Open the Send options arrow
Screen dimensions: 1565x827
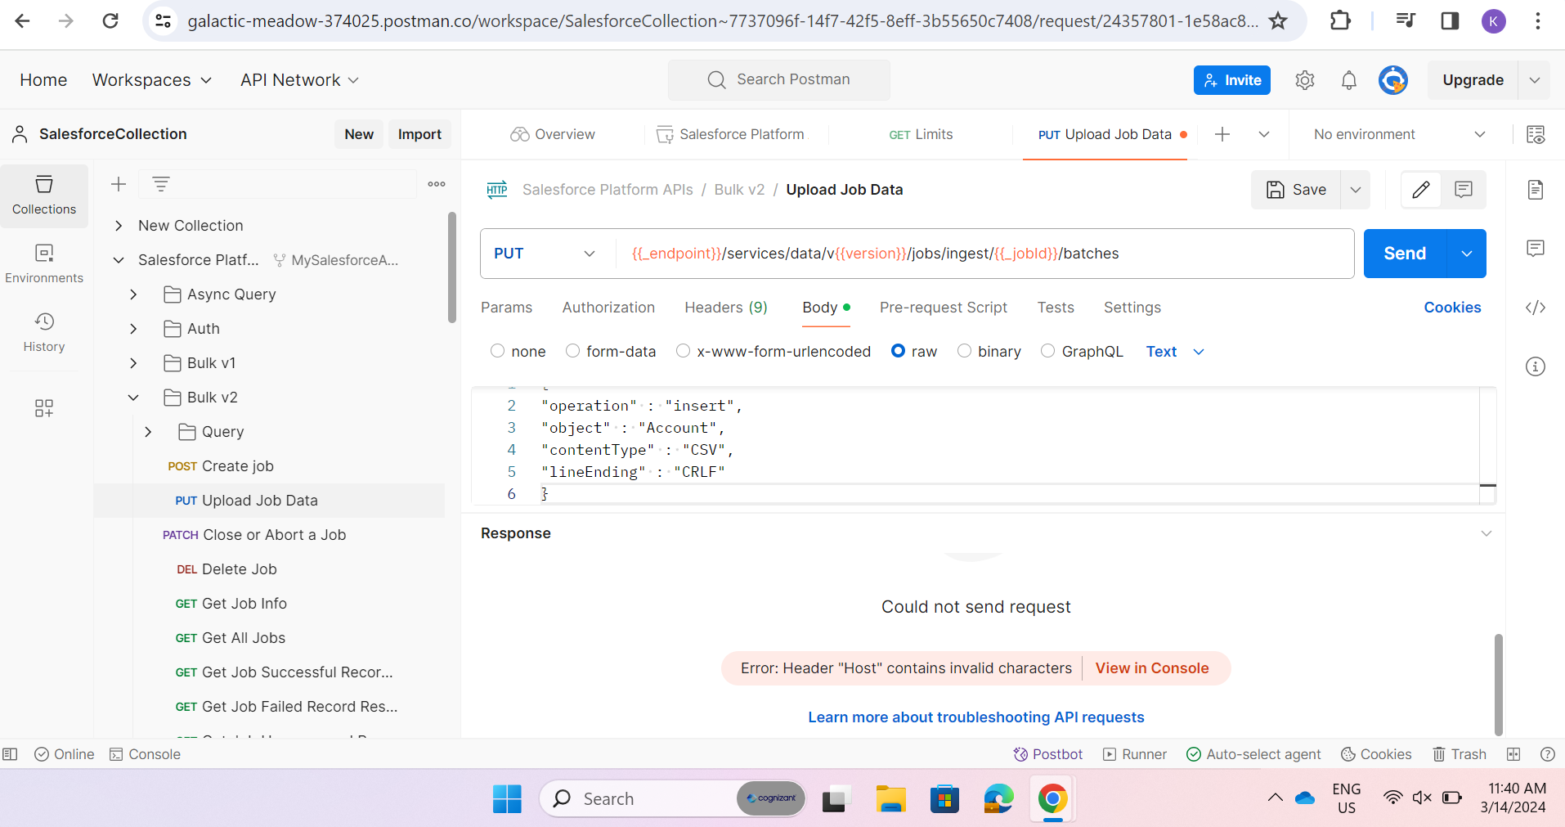[1467, 254]
